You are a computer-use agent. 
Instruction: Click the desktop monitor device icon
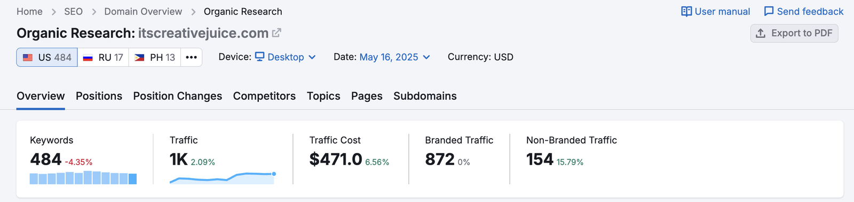tap(259, 56)
